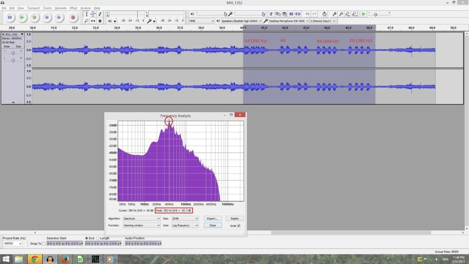
Task: Solo the MVI_1352 track
Action: point(18,46)
